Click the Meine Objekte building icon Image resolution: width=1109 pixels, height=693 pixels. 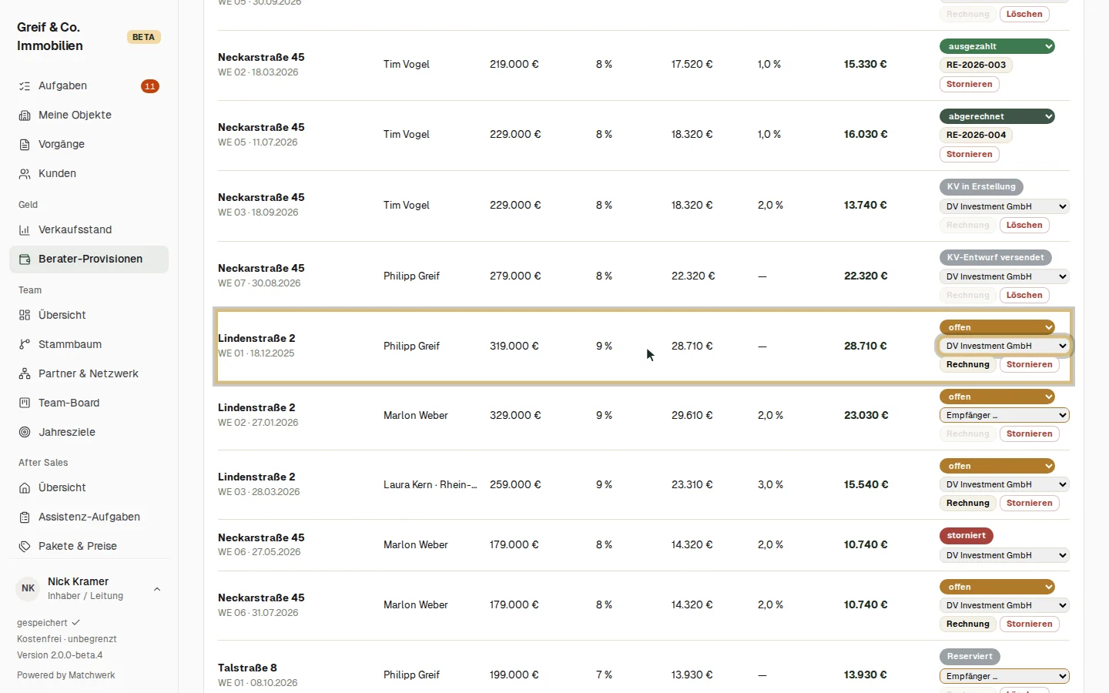tap(25, 115)
